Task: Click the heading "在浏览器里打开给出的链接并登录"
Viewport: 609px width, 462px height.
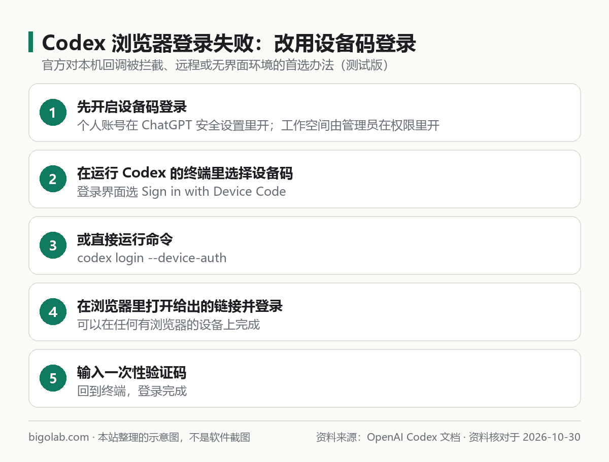Action: click(180, 306)
